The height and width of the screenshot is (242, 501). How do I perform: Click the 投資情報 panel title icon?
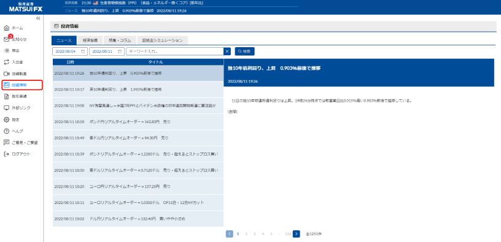coord(56,26)
